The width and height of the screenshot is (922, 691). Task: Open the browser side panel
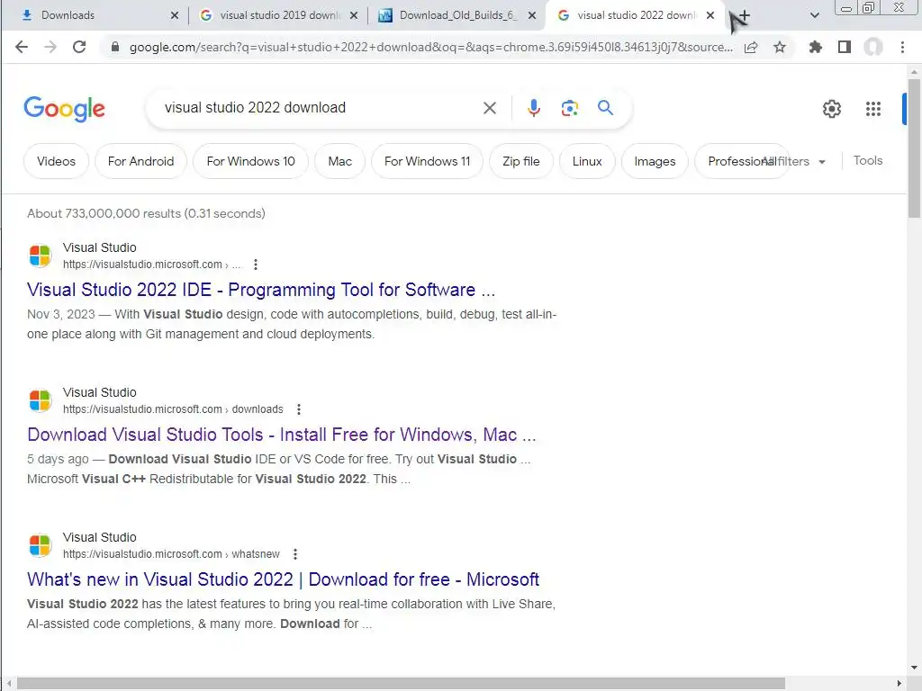(x=845, y=47)
